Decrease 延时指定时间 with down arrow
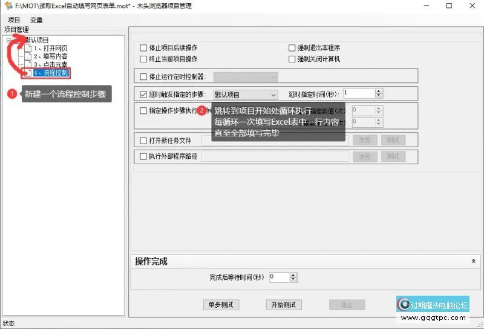 pyautogui.click(x=379, y=96)
